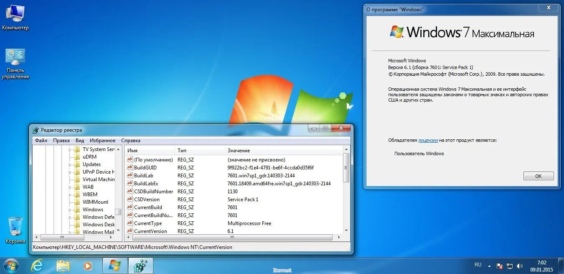Image resolution: width=564 pixels, height=274 pixels.
Task: Click the folder icon of WIMMount key
Action: coord(77,202)
